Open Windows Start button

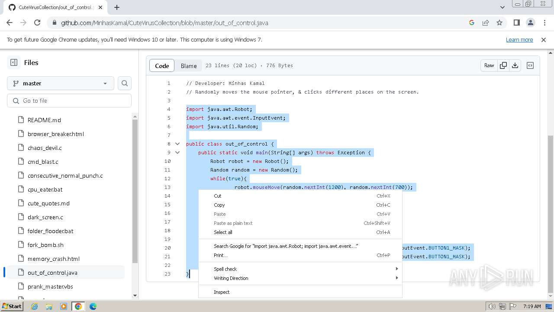[x=12, y=306]
